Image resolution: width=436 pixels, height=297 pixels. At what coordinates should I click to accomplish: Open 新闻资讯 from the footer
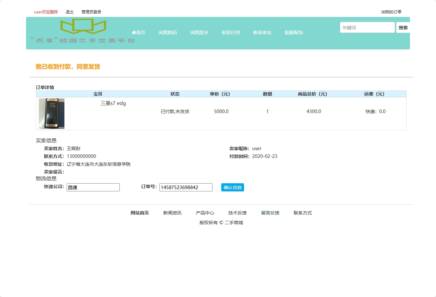(x=172, y=213)
